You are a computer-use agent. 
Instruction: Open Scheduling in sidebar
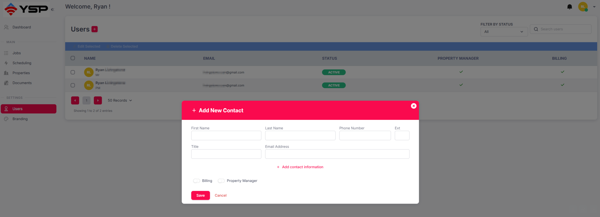tap(22, 63)
